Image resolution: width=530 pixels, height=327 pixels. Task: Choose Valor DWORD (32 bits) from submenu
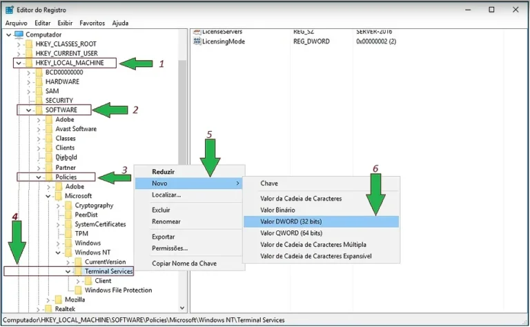[x=291, y=221]
